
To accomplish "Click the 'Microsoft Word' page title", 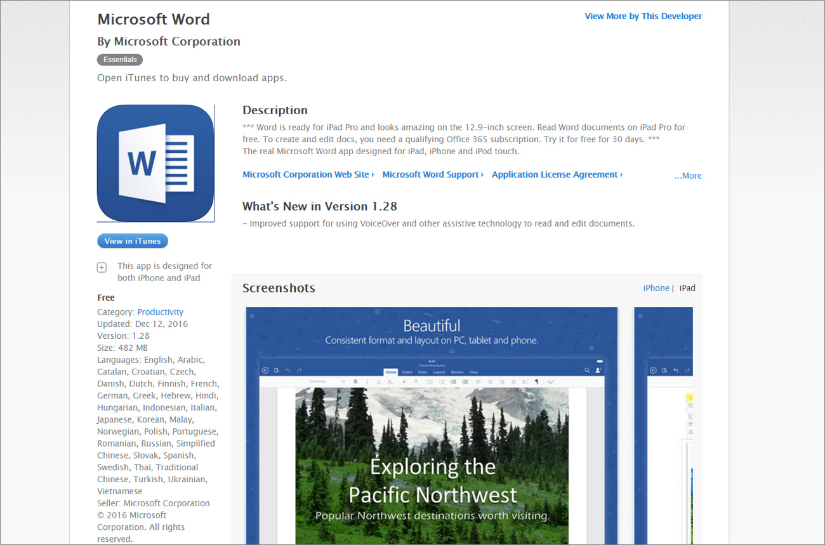I will 154,19.
